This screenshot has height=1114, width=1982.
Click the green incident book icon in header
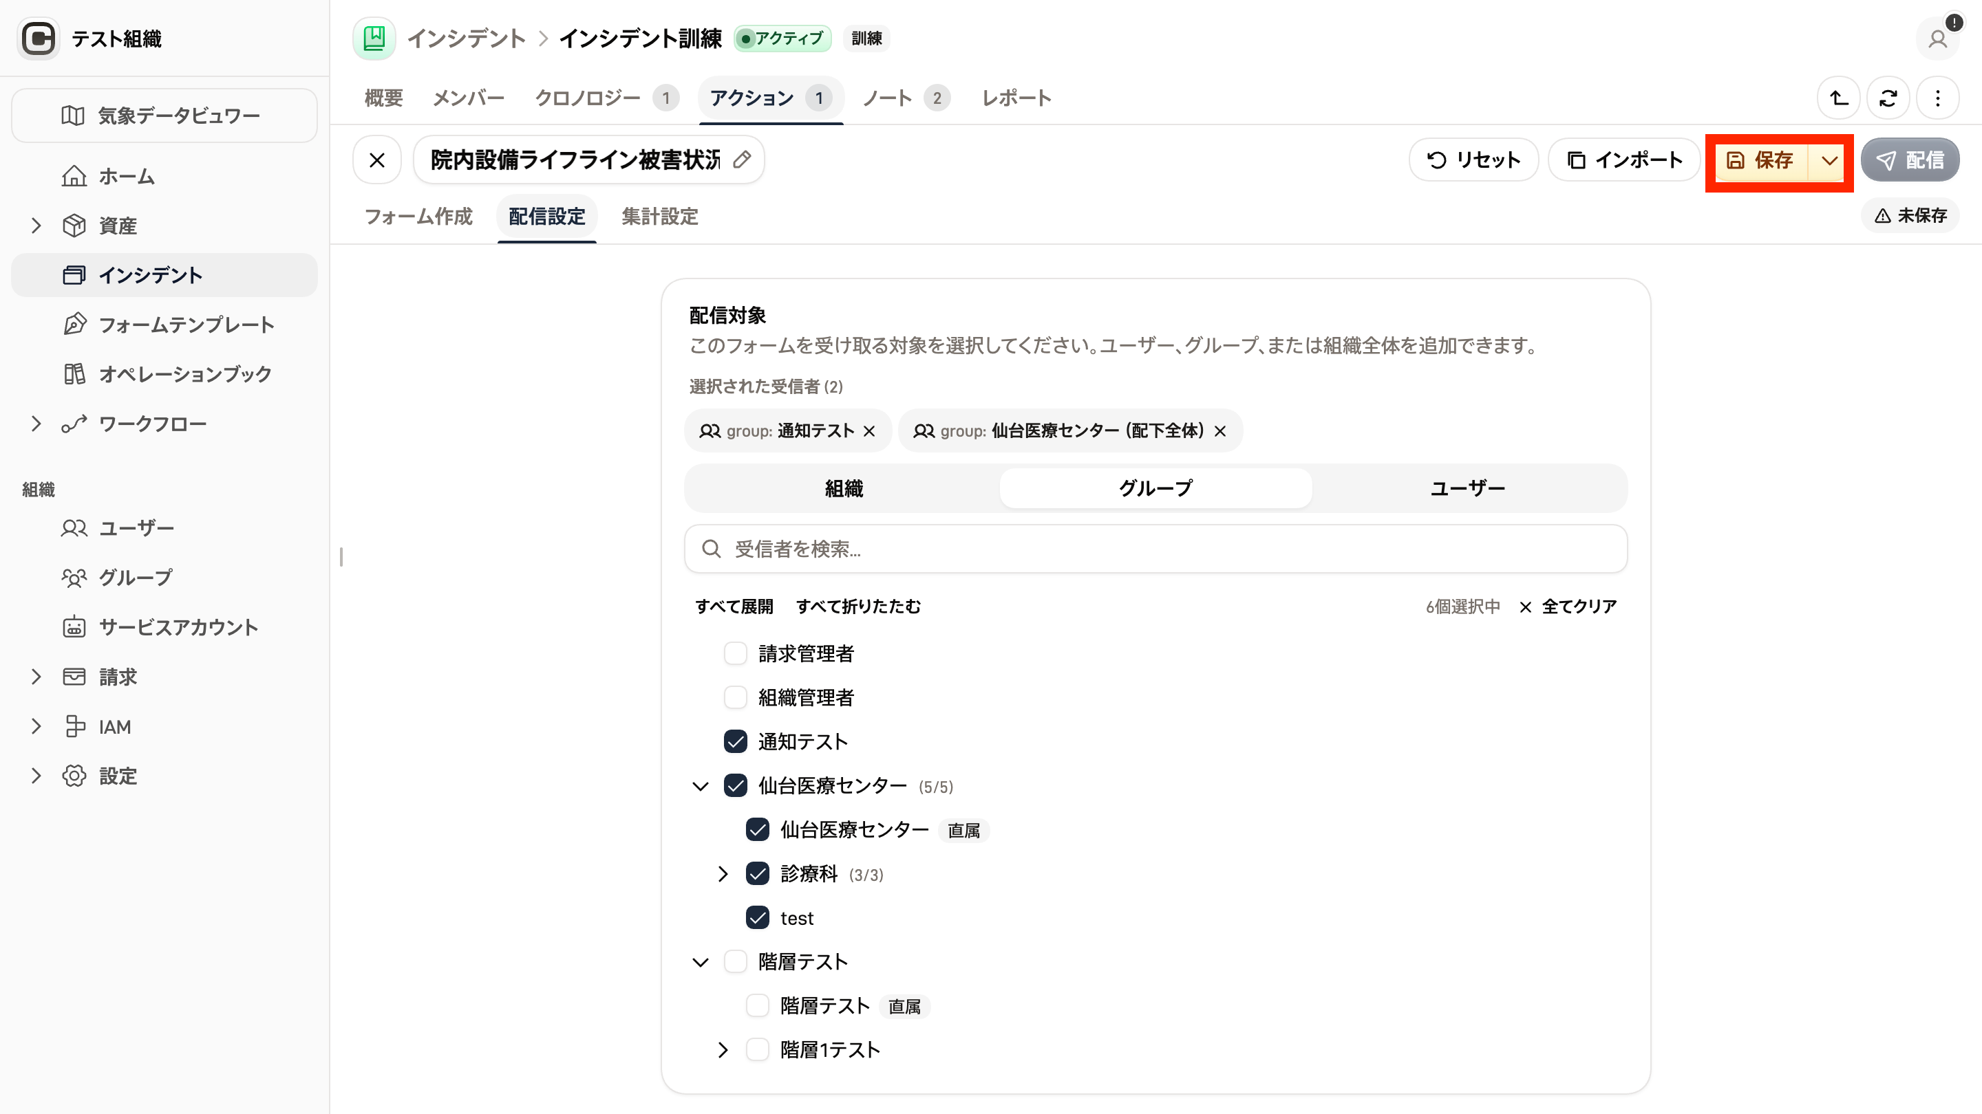(x=374, y=39)
